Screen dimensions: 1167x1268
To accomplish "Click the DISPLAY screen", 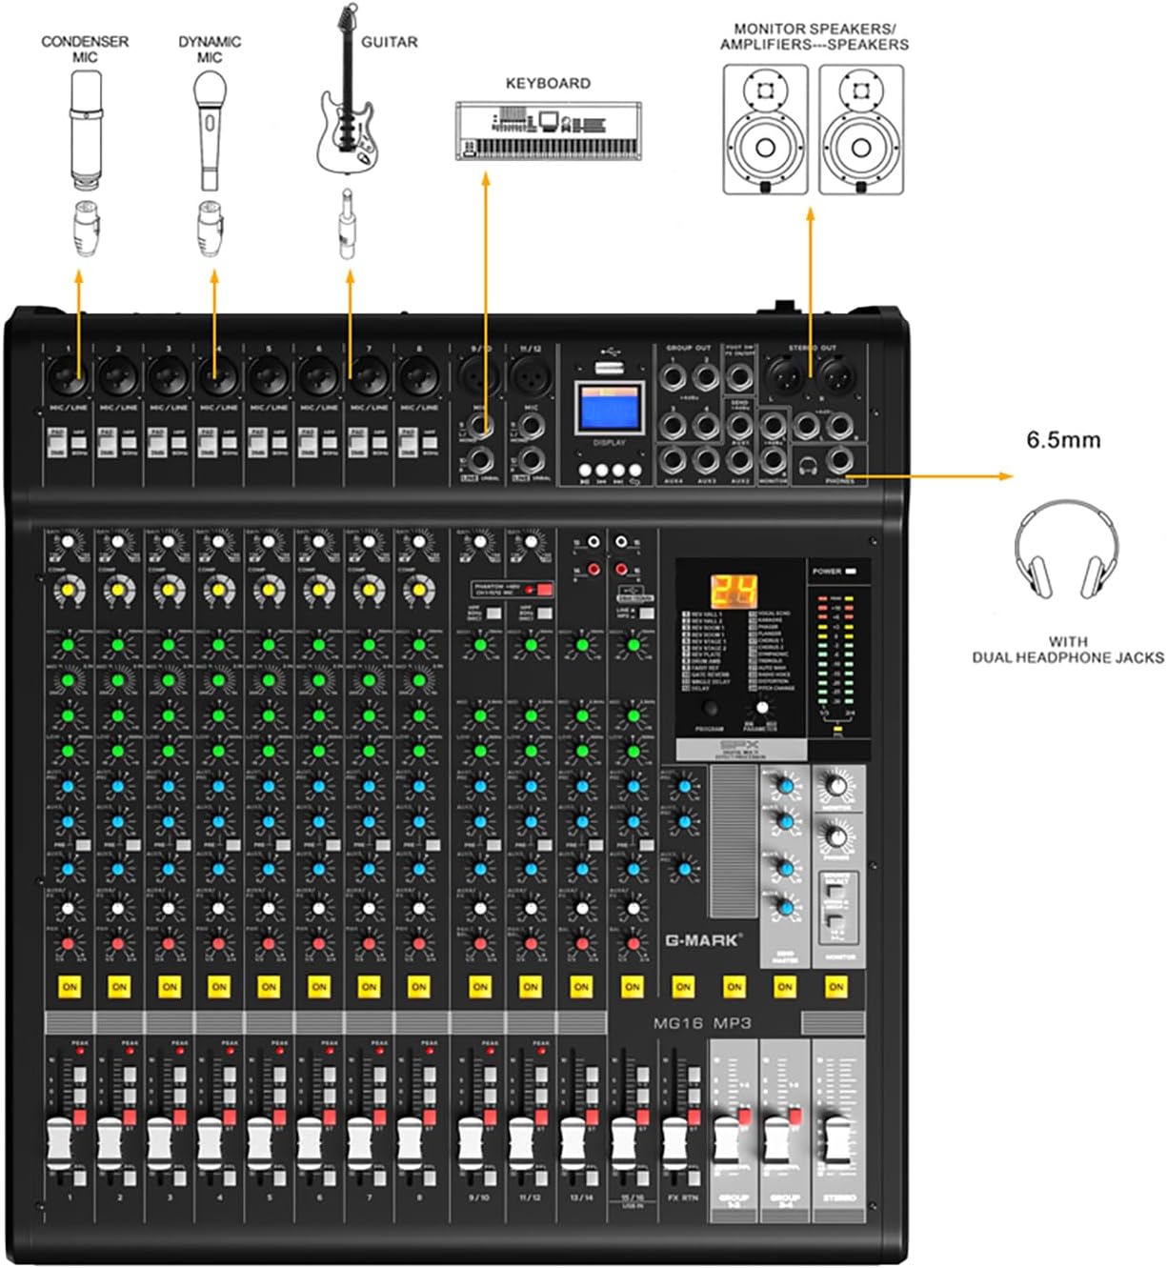I will point(610,407).
